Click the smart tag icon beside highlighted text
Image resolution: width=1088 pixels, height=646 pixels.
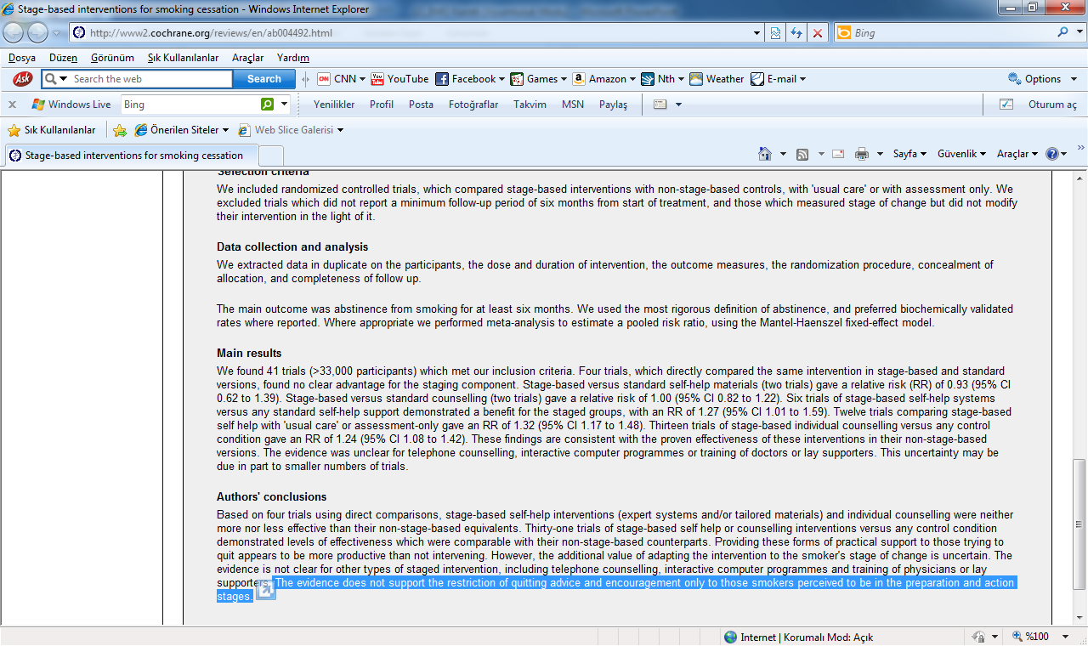coord(265,588)
